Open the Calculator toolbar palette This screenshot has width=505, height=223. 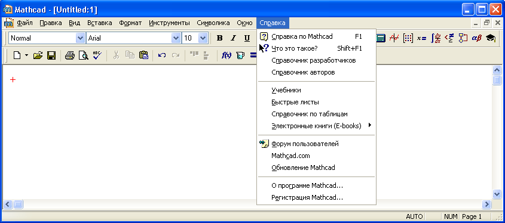click(x=381, y=38)
